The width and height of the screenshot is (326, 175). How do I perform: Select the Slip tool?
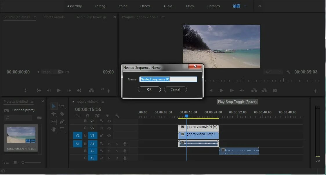tap(54, 121)
